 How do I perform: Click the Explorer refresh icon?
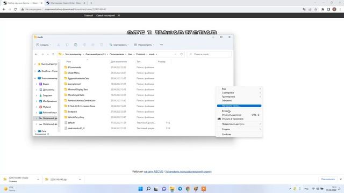[182, 54]
